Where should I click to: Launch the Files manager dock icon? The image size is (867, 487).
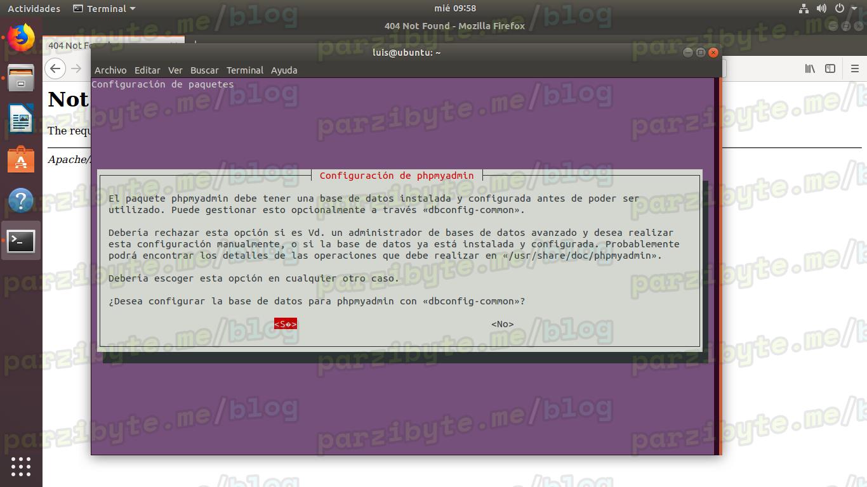pyautogui.click(x=21, y=78)
